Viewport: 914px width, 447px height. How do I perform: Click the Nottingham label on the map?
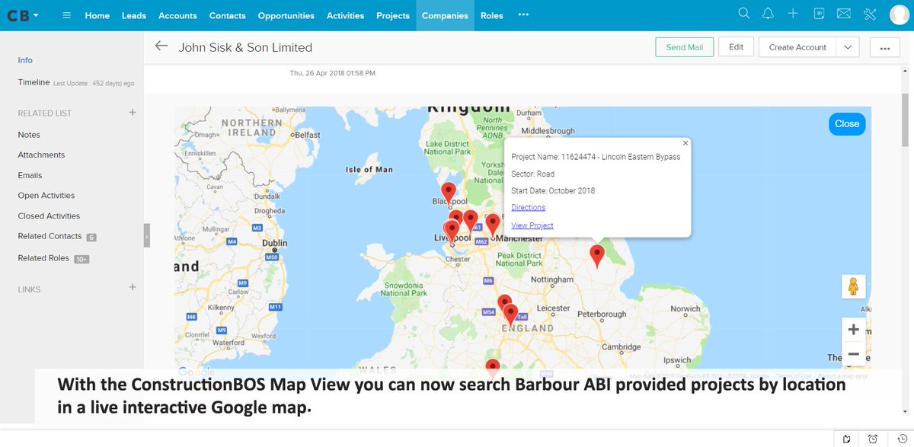[551, 279]
